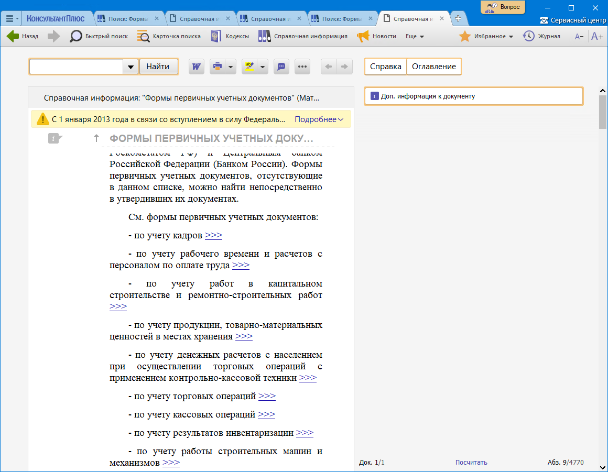Click the printer icon
The height and width of the screenshot is (472, 608).
(217, 67)
